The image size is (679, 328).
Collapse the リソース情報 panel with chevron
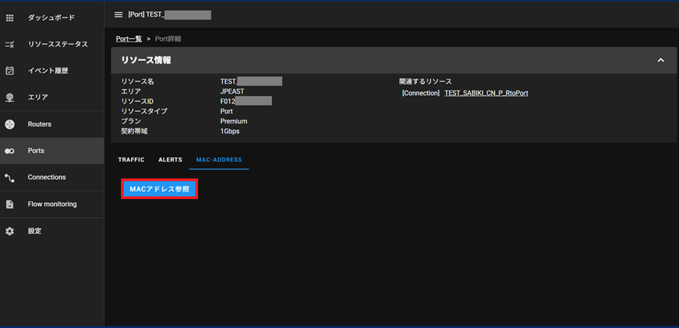pyautogui.click(x=660, y=60)
